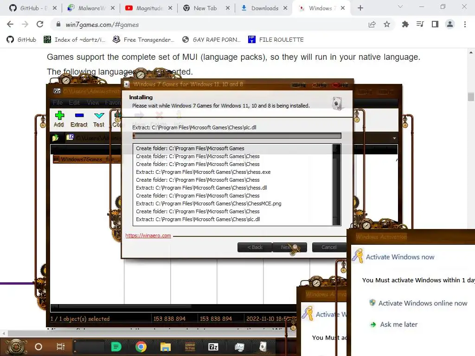The image size is (475, 356).
Task: Open the Chrome three-dot menu
Action: tap(465, 24)
